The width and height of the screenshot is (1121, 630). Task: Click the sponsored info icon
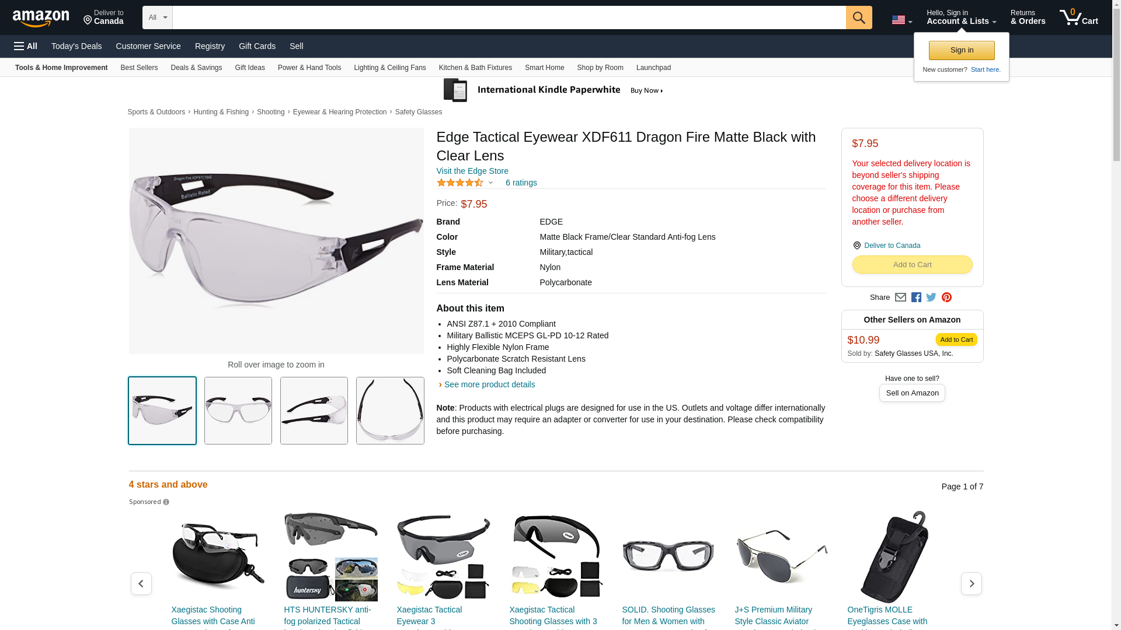coord(166,502)
